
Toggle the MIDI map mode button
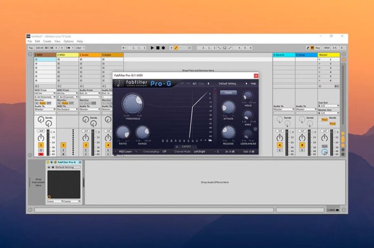327,48
